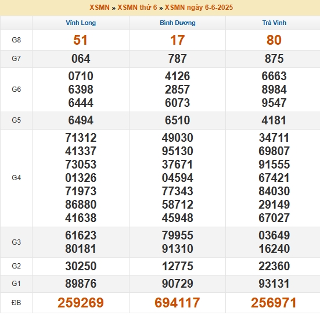Click G4 number 86880
The width and height of the screenshot is (320, 315).
tap(81, 205)
